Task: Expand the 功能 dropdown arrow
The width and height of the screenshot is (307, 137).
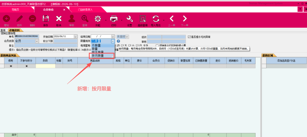Action: point(106,20)
